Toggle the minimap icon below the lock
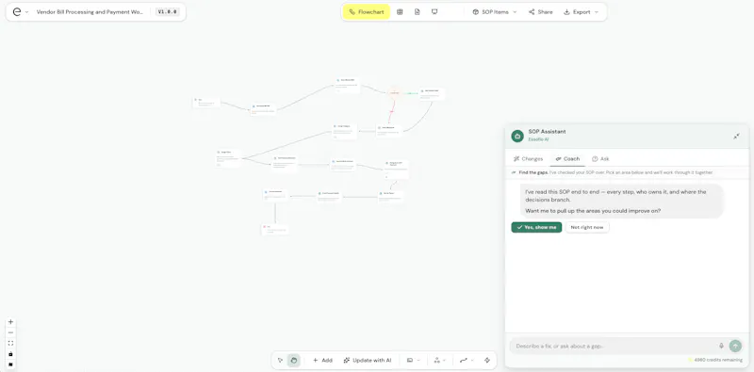The width and height of the screenshot is (754, 372). [x=10, y=364]
